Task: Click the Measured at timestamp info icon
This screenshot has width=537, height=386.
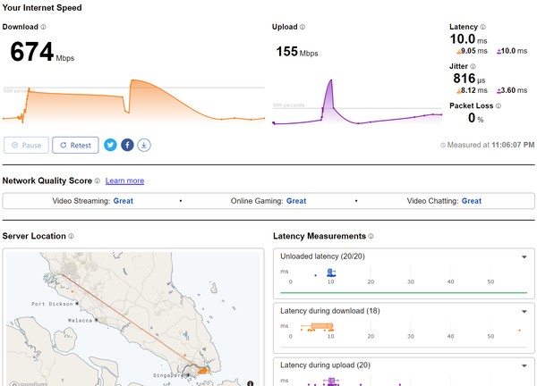Action: 443,145
